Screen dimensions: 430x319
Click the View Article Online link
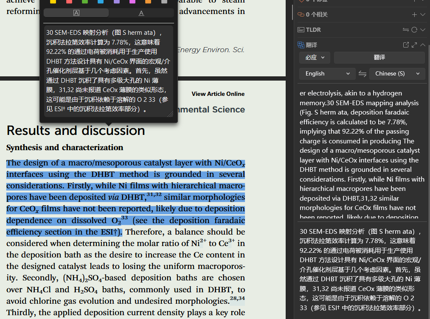tap(218, 94)
